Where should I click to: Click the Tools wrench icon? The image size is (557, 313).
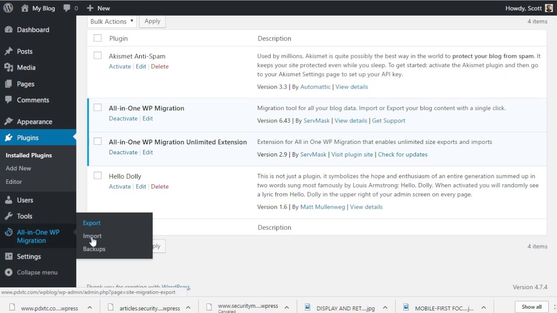pos(9,216)
